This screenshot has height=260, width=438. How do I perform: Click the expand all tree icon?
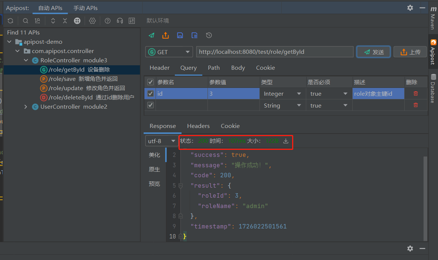click(53, 21)
